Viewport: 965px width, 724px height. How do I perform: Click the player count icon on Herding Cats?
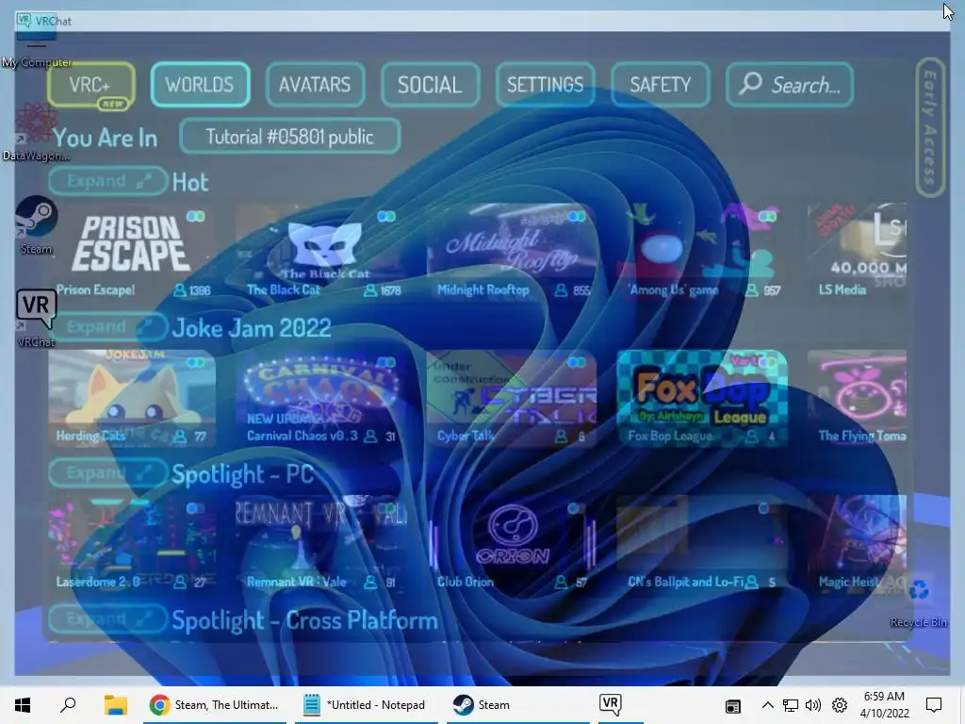pyautogui.click(x=180, y=436)
